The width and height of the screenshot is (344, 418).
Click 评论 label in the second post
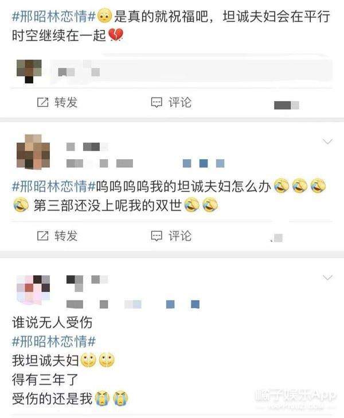coord(180,236)
